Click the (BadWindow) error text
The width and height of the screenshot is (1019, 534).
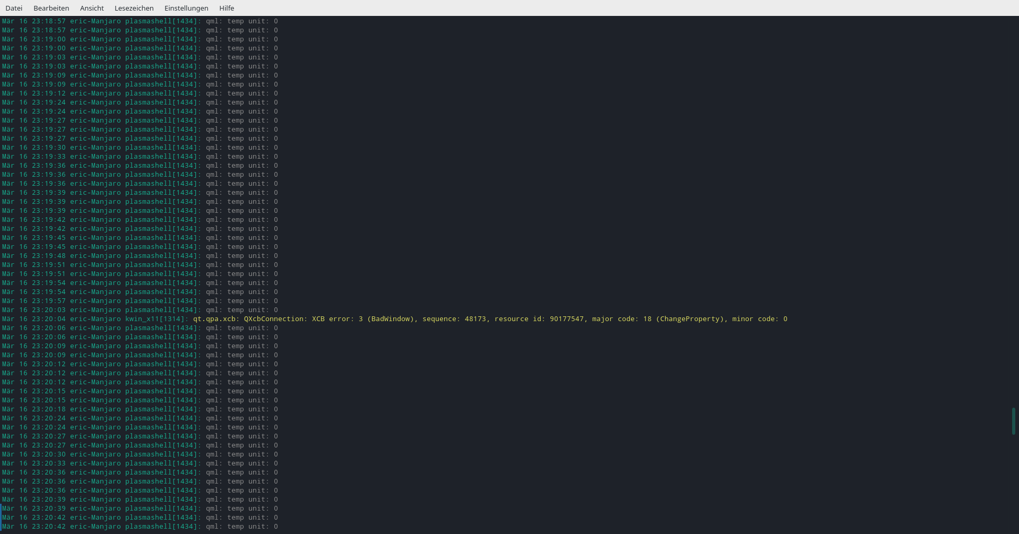391,319
